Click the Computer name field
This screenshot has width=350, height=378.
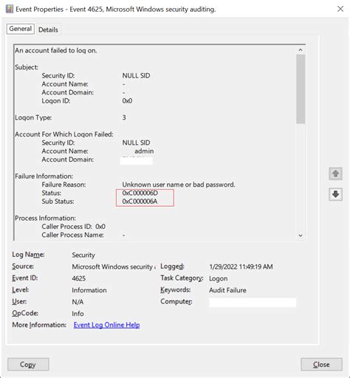253,302
